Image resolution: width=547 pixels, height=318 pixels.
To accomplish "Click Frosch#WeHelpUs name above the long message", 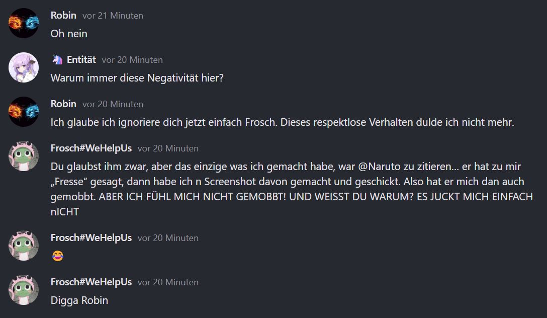I will pos(91,148).
